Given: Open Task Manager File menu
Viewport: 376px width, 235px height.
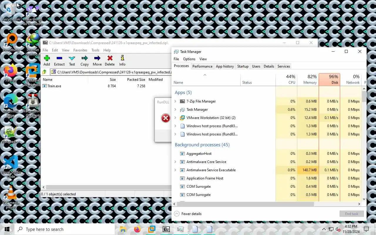Looking at the screenshot, I should 176,59.
